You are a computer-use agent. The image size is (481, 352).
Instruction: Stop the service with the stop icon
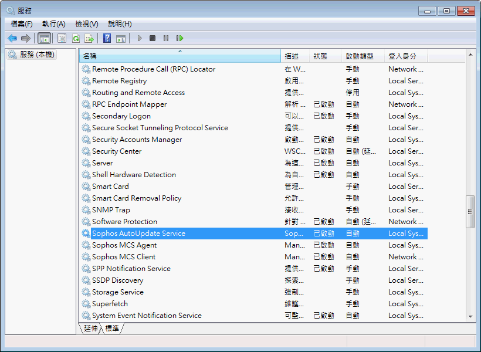[x=153, y=38]
